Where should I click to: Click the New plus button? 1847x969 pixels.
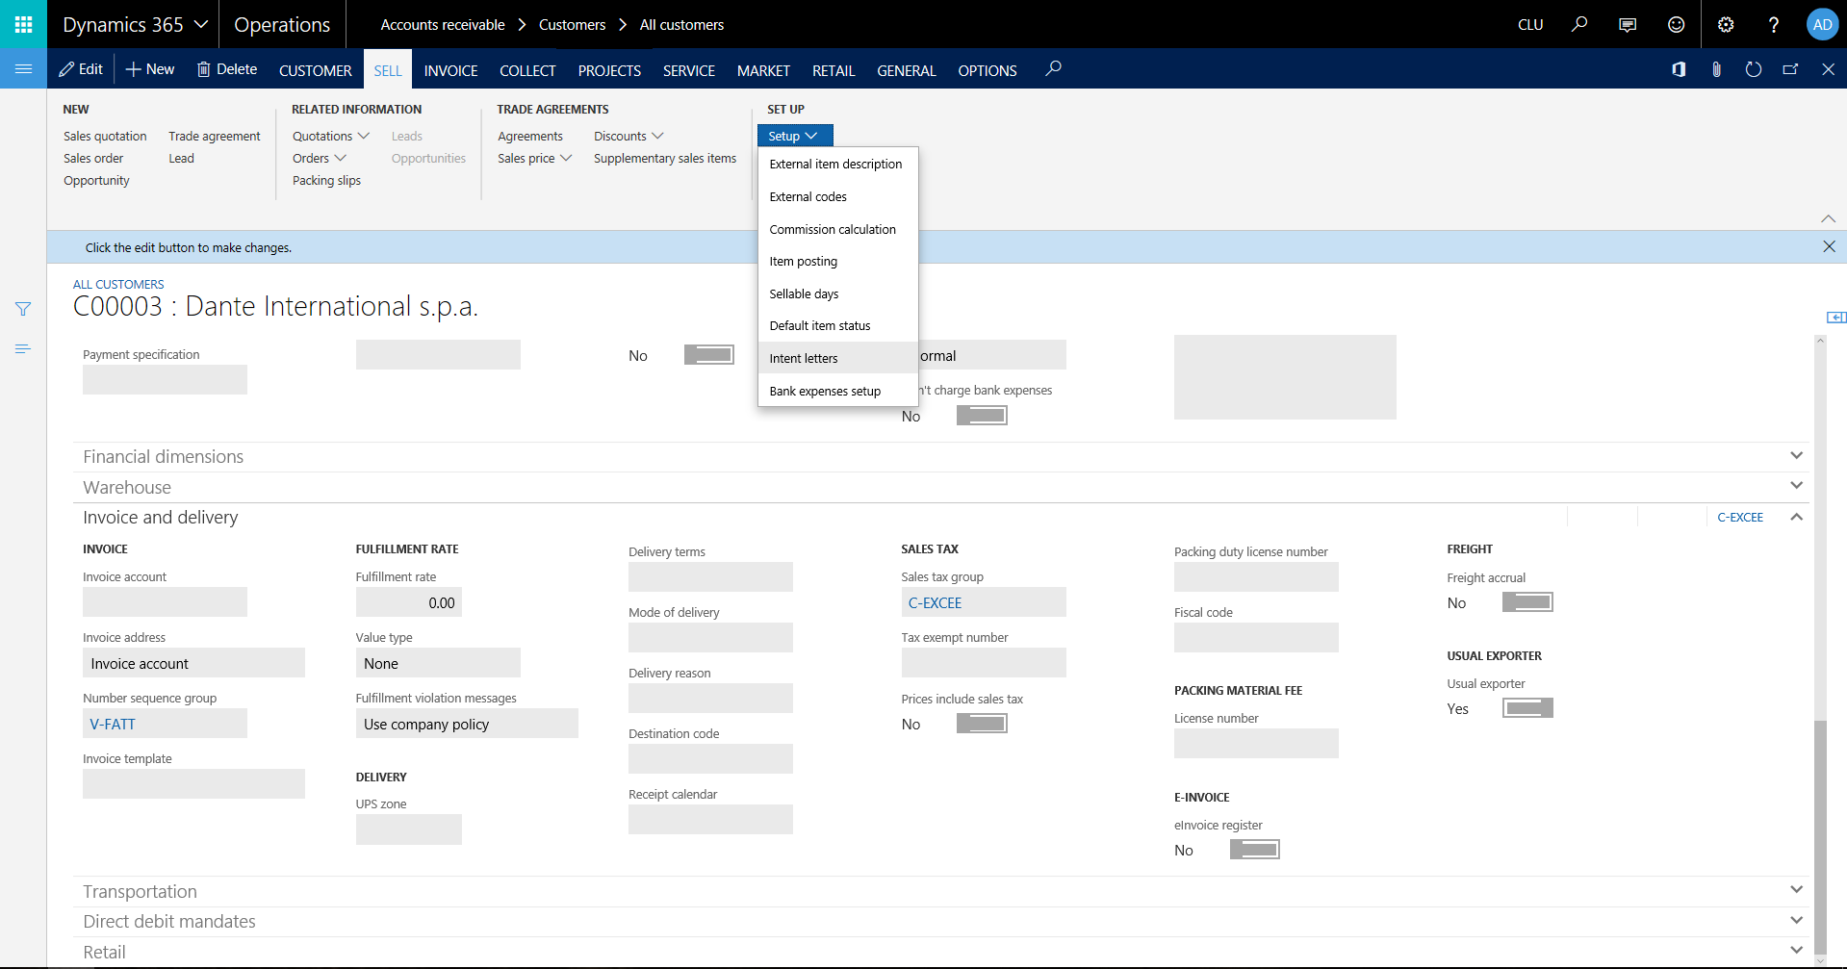[150, 69]
